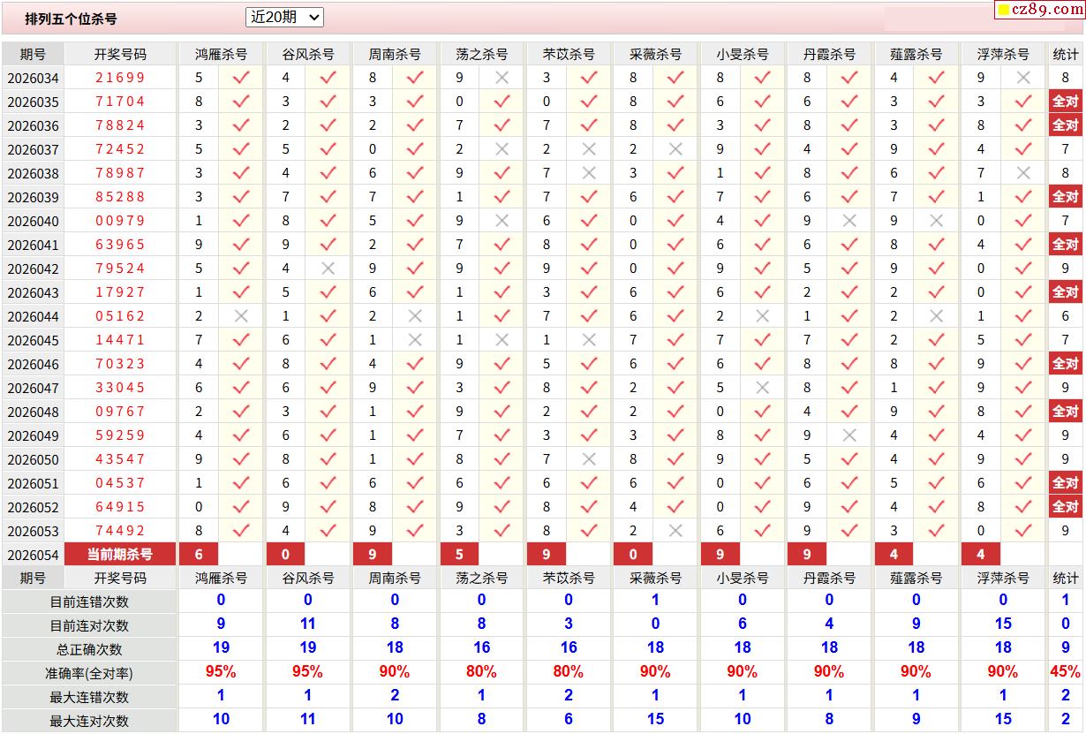Click the X mark for 浮萍杀号 in row 2026038
The height and width of the screenshot is (734, 1086).
click(x=1023, y=173)
